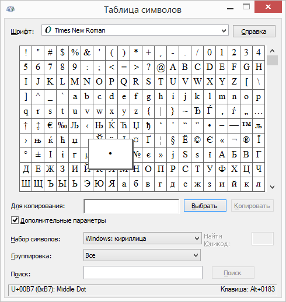The image size is (286, 302).
Task: Open the Группировка dropdown
Action: (142, 255)
